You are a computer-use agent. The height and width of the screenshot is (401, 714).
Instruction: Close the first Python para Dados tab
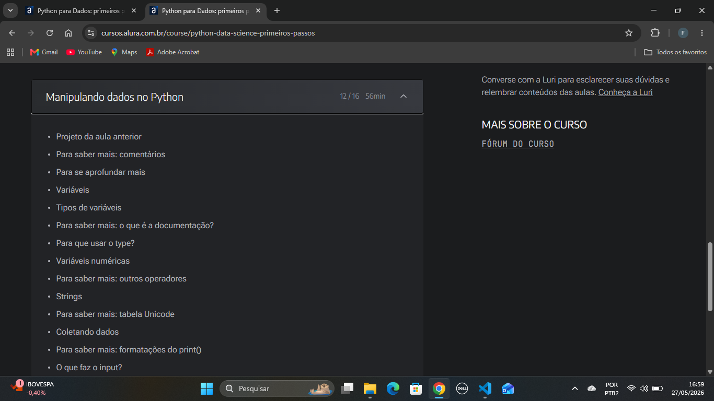tap(134, 10)
